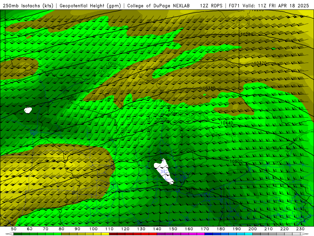Click the 130 value on the color scale
This screenshot has height=236, width=314.
[x=141, y=229]
